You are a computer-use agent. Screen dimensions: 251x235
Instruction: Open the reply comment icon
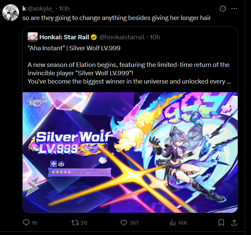tap(26, 222)
